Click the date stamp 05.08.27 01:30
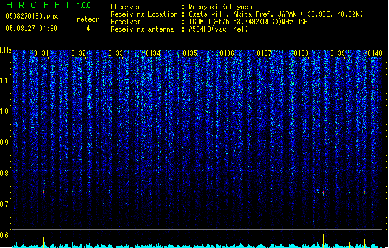Screen dimensions: 389x248 [x=32, y=29]
